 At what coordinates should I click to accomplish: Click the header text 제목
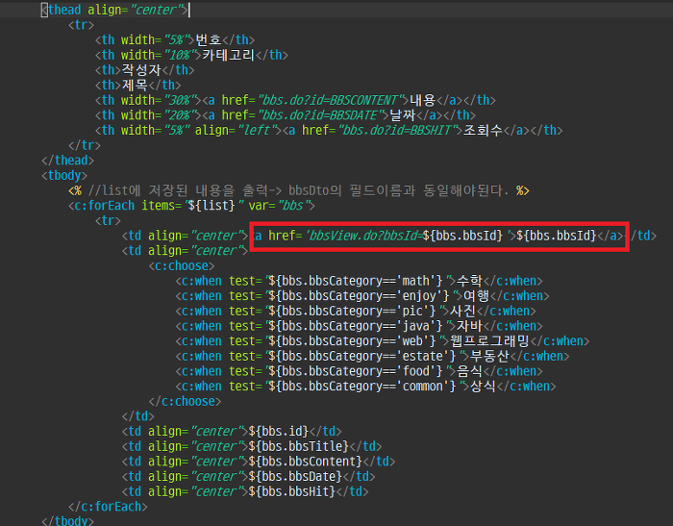(x=135, y=85)
